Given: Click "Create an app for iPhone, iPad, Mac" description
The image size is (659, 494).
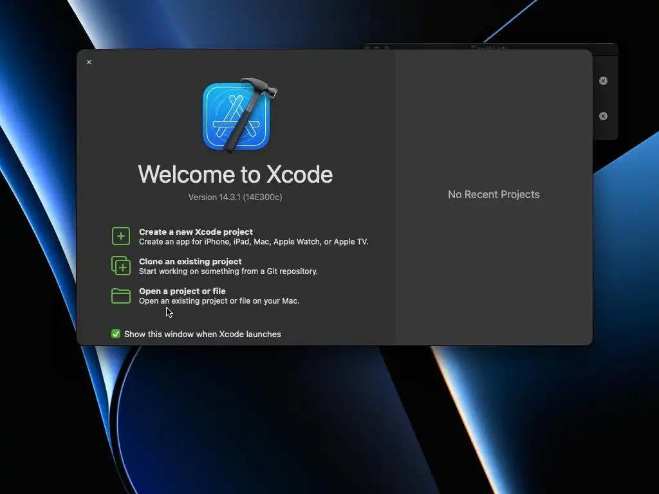Looking at the screenshot, I should [x=254, y=242].
